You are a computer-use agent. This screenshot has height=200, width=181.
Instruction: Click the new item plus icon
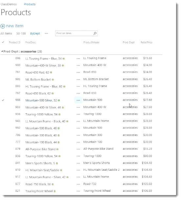(x=3, y=26)
